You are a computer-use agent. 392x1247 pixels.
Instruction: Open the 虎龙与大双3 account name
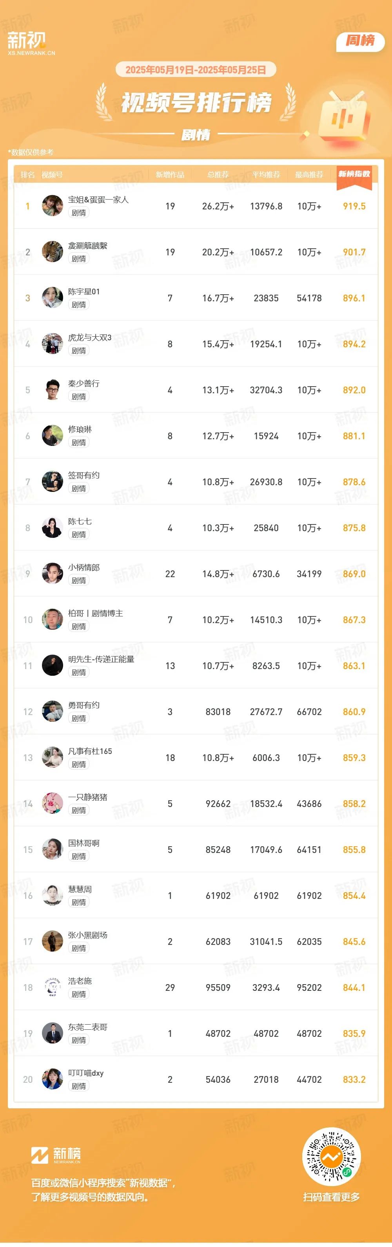pyautogui.click(x=90, y=337)
